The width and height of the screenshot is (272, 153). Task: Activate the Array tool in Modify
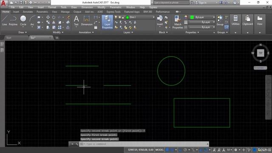click(x=59, y=27)
